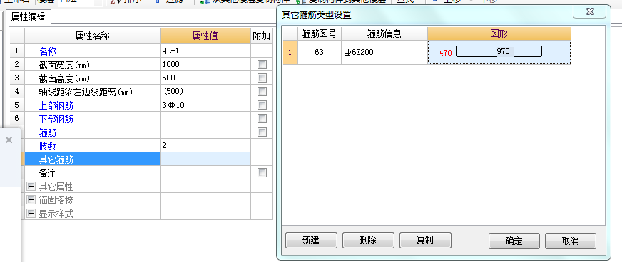Confirm with the 确定 button
Viewport: 622px width, 262px height.
(514, 241)
